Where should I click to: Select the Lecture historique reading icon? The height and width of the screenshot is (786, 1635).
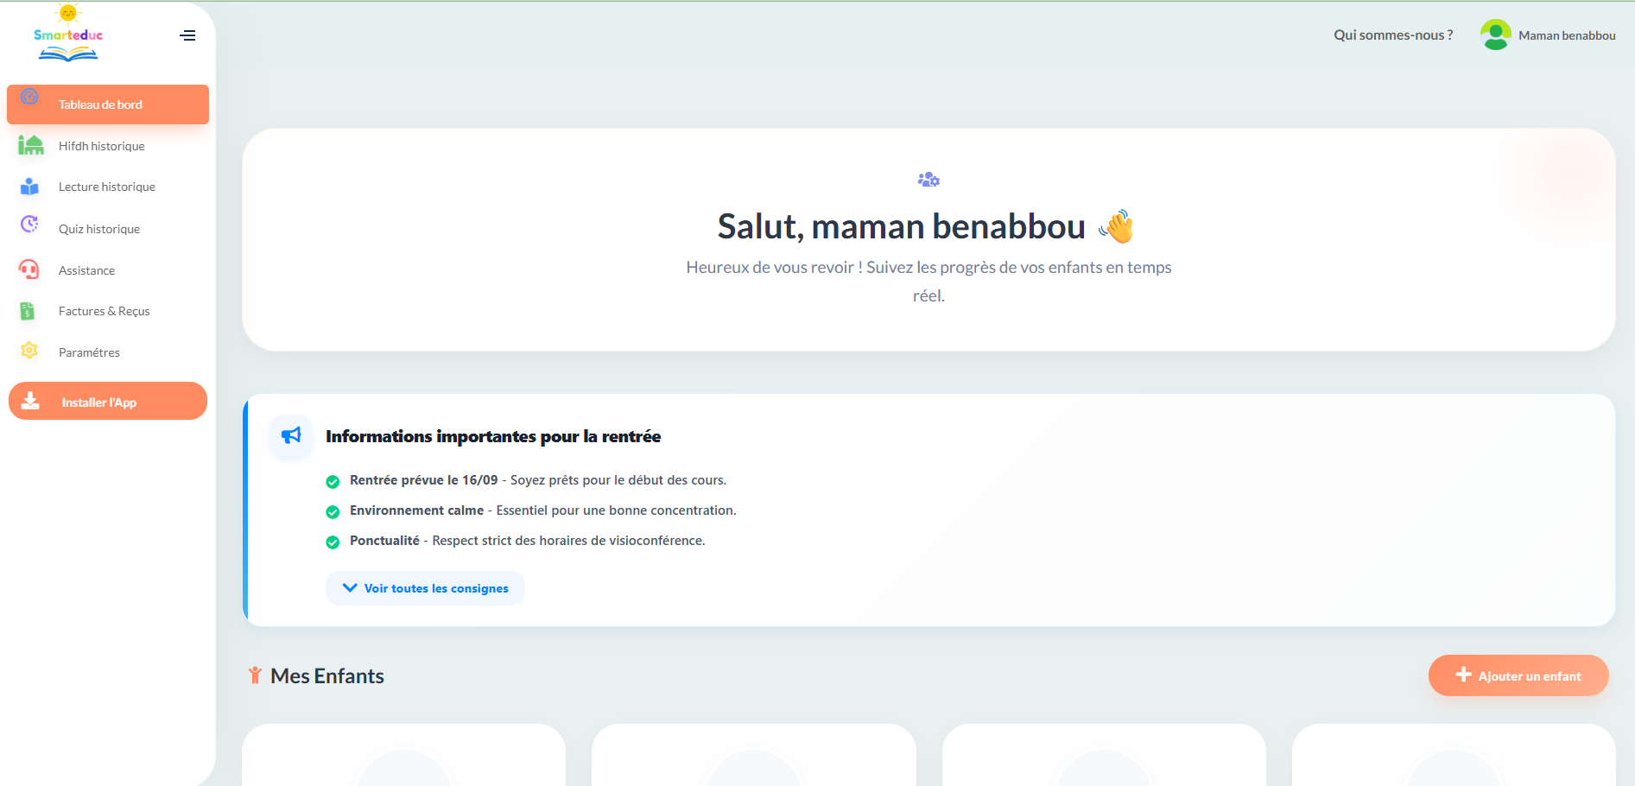(x=29, y=187)
